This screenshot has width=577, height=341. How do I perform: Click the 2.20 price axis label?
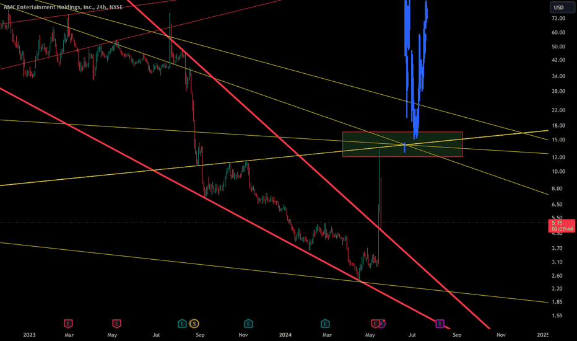pyautogui.click(x=557, y=289)
